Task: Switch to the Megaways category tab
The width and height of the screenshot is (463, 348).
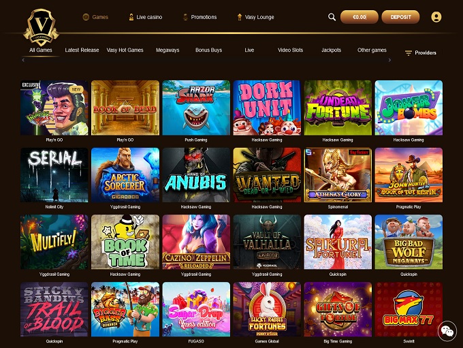Action: click(167, 50)
